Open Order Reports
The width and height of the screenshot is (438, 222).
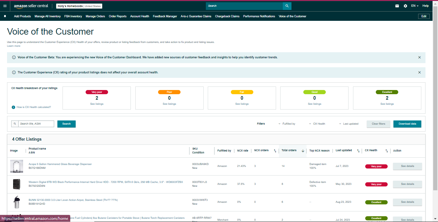pyautogui.click(x=118, y=16)
